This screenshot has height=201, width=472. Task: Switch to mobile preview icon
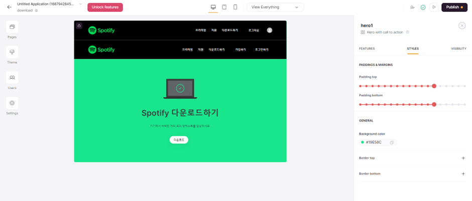pos(235,7)
